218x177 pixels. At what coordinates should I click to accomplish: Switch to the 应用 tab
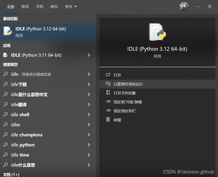[25, 7]
